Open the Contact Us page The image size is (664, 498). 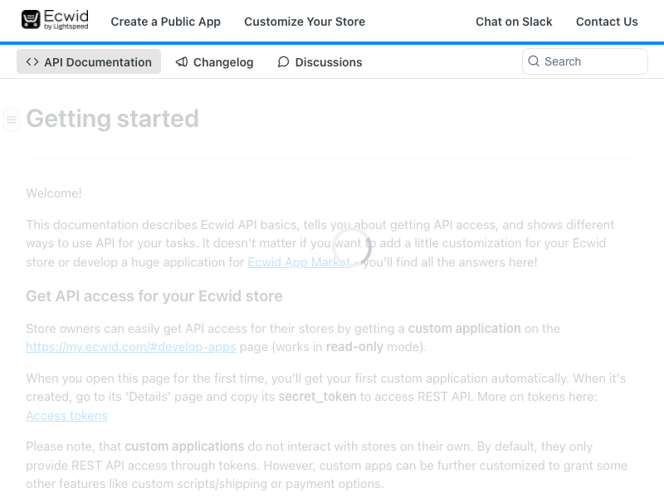(x=607, y=22)
